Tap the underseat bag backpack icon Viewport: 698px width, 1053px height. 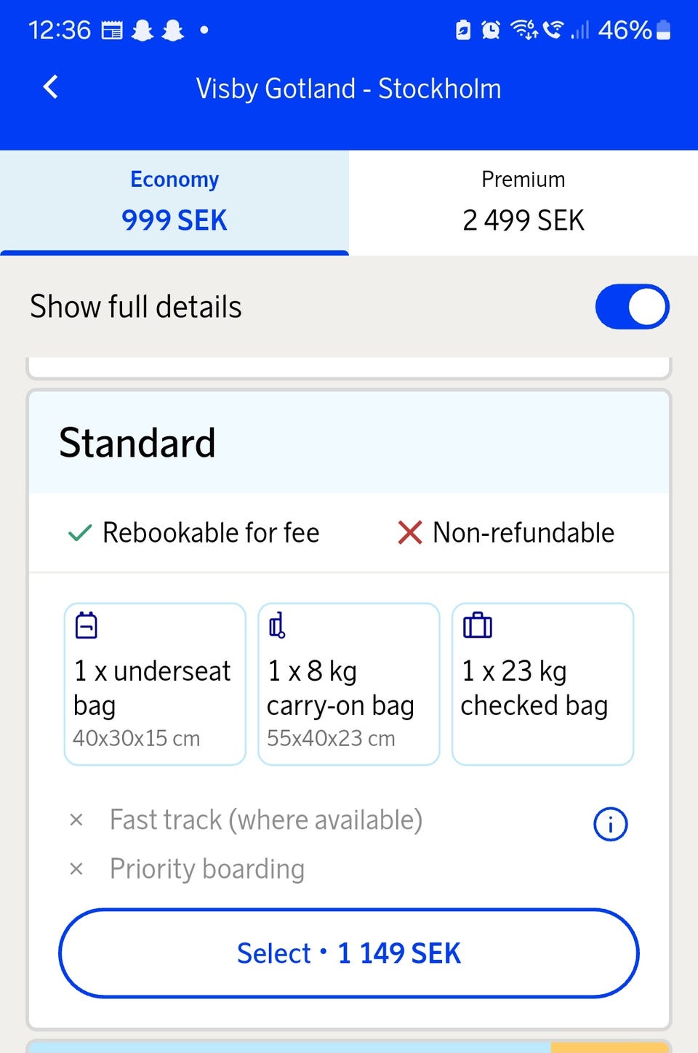point(87,625)
